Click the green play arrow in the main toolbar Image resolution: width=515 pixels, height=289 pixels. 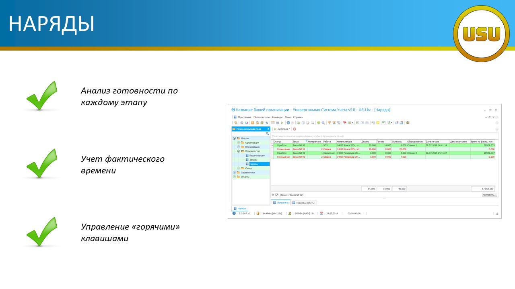click(x=282, y=123)
